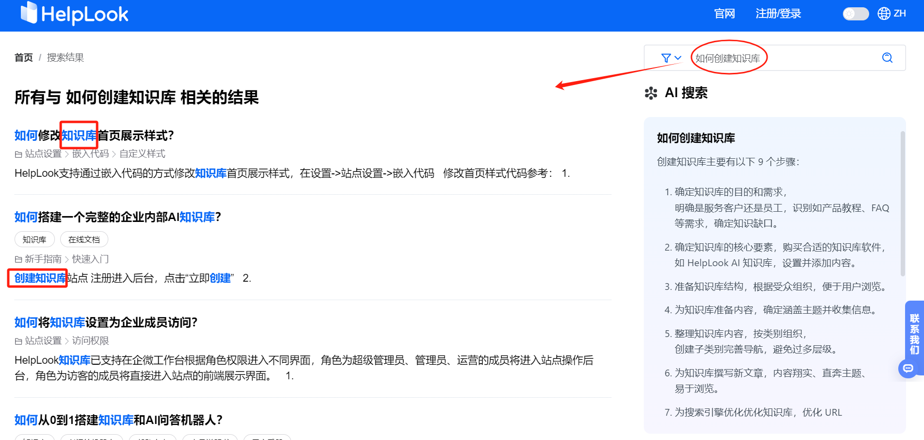Click folder icon beside 站点设置 > 嵌入代码
The image size is (924, 440).
(x=18, y=154)
